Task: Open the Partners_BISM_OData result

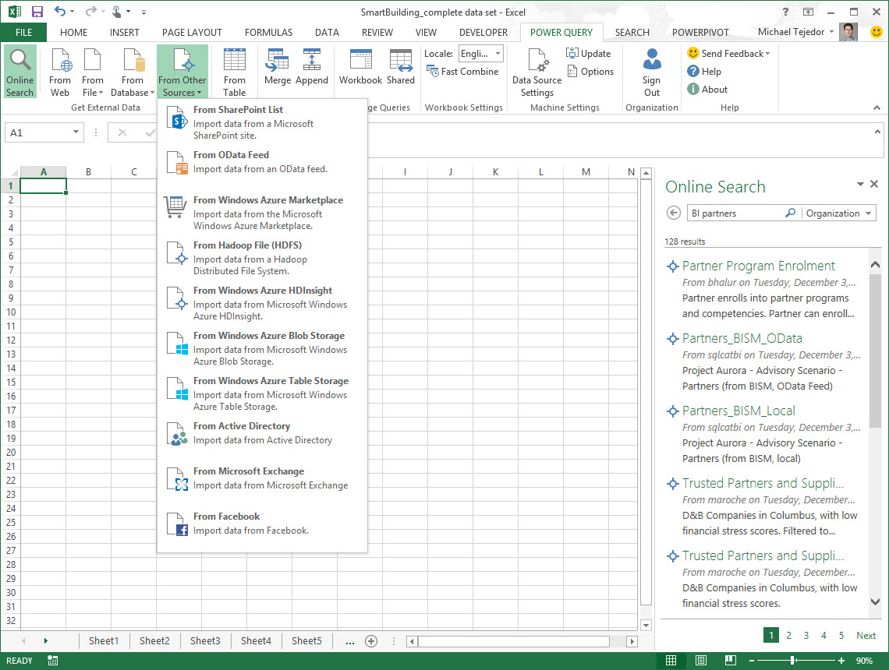Action: [x=742, y=338]
